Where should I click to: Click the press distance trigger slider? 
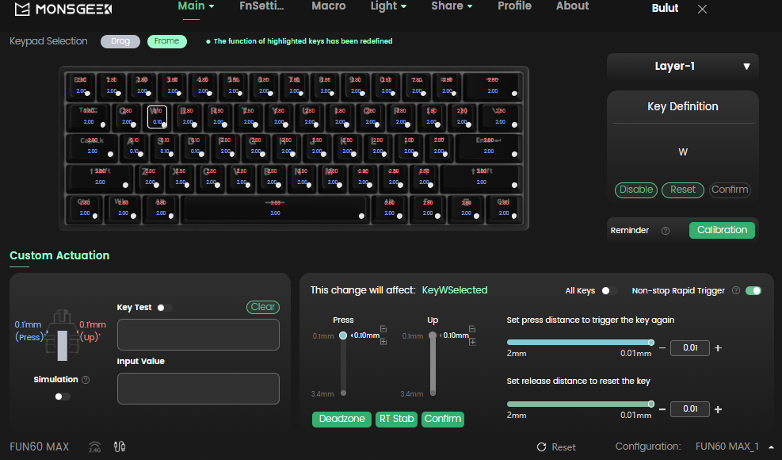(x=581, y=342)
